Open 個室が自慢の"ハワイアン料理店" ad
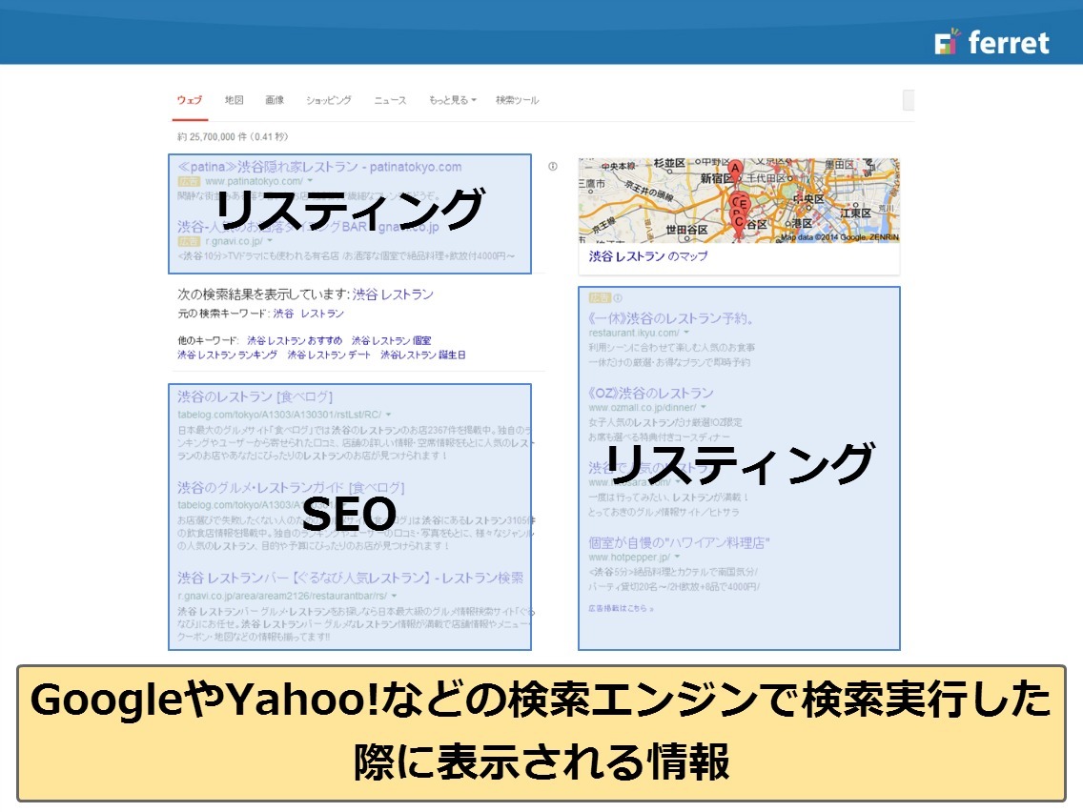The image size is (1083, 812). tap(679, 542)
